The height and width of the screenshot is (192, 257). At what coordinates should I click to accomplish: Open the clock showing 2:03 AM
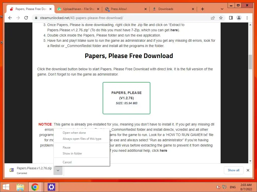pyautogui.click(x=246, y=187)
